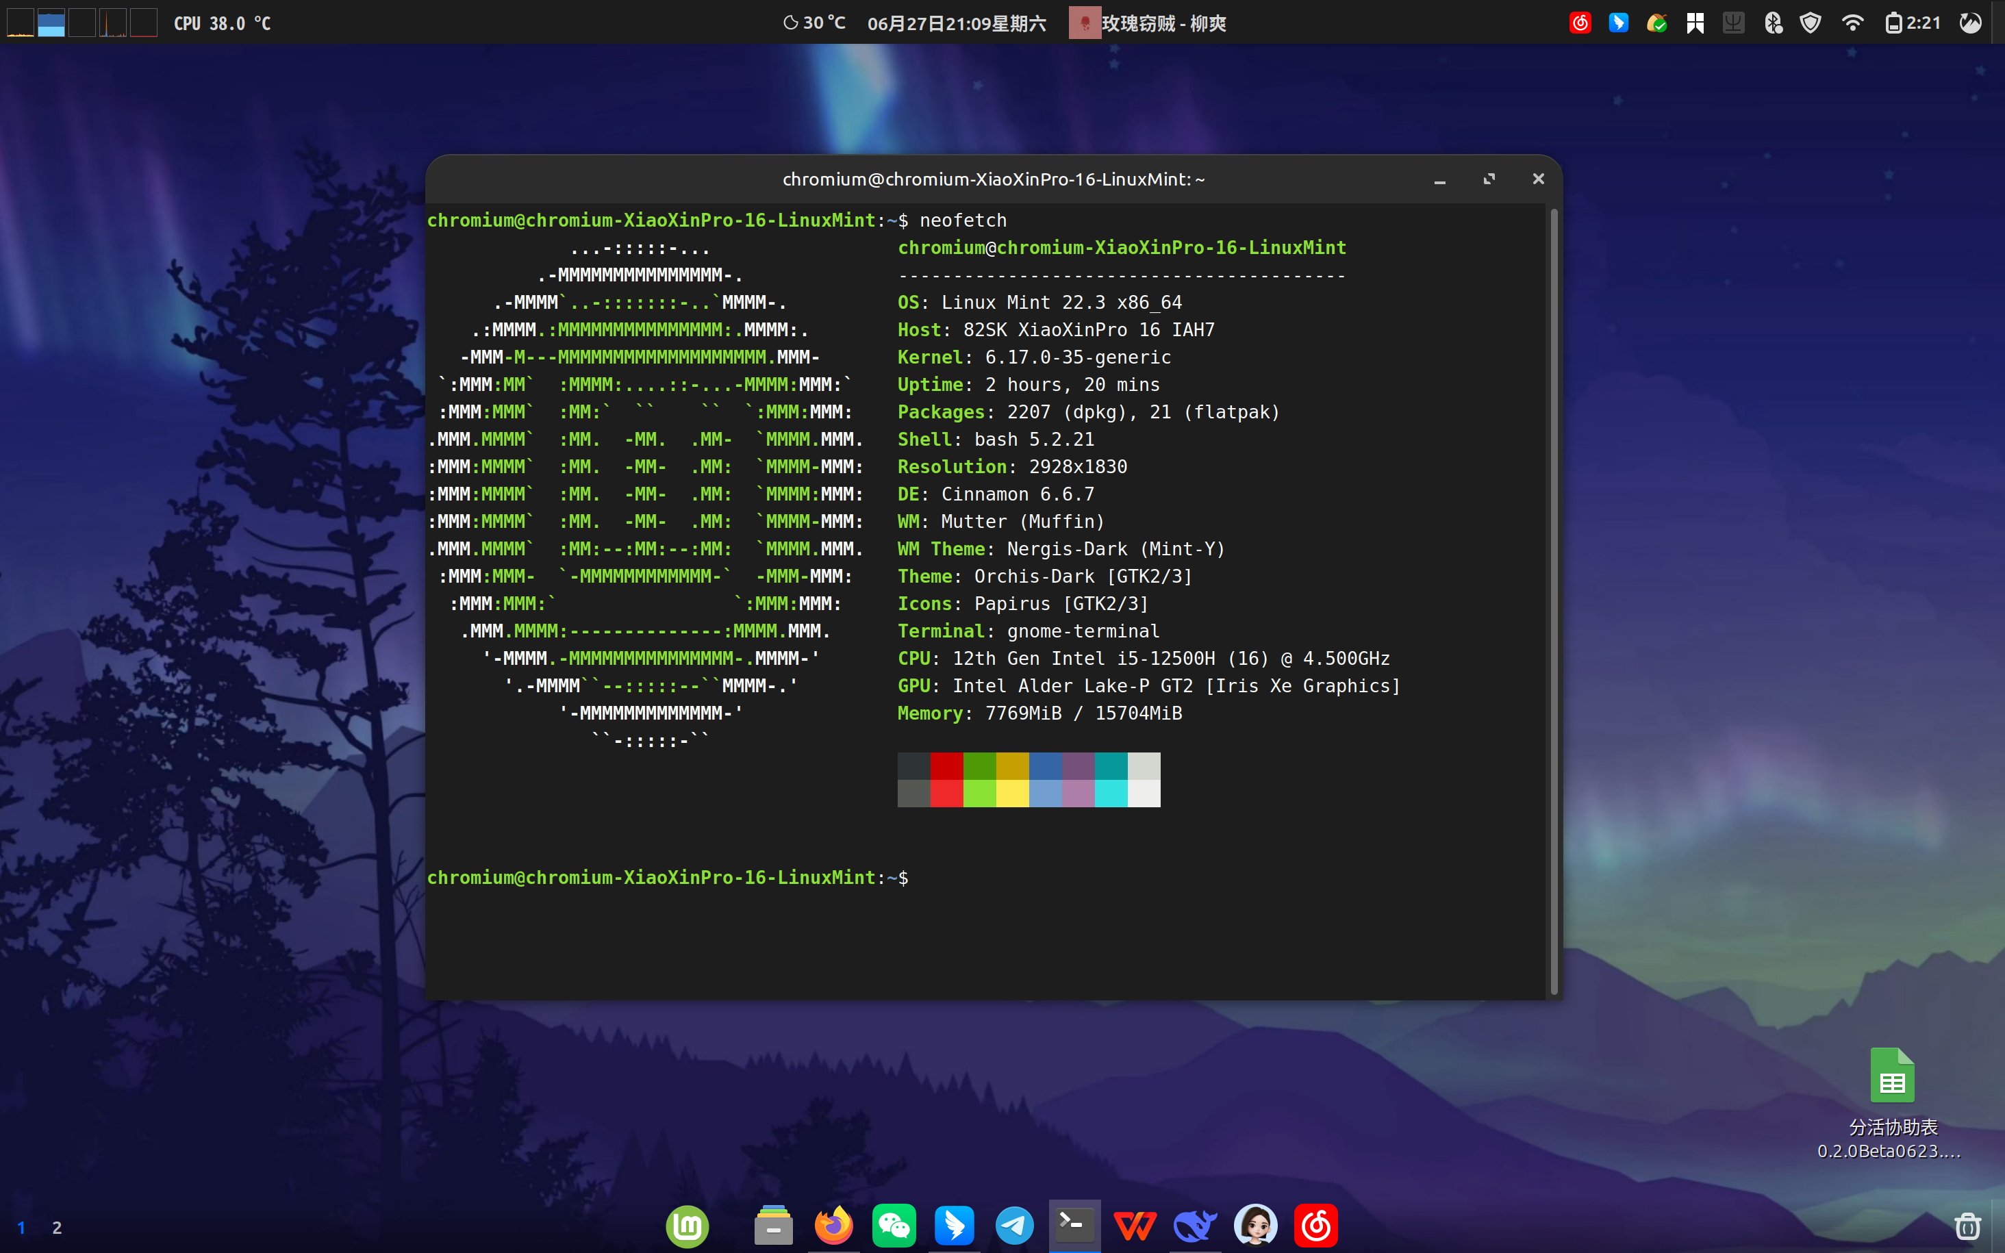Click the 30 °C weather applet
The image size is (2005, 1253).
[x=814, y=23]
